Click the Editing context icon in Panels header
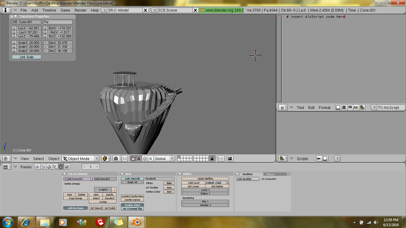 pos(61,167)
